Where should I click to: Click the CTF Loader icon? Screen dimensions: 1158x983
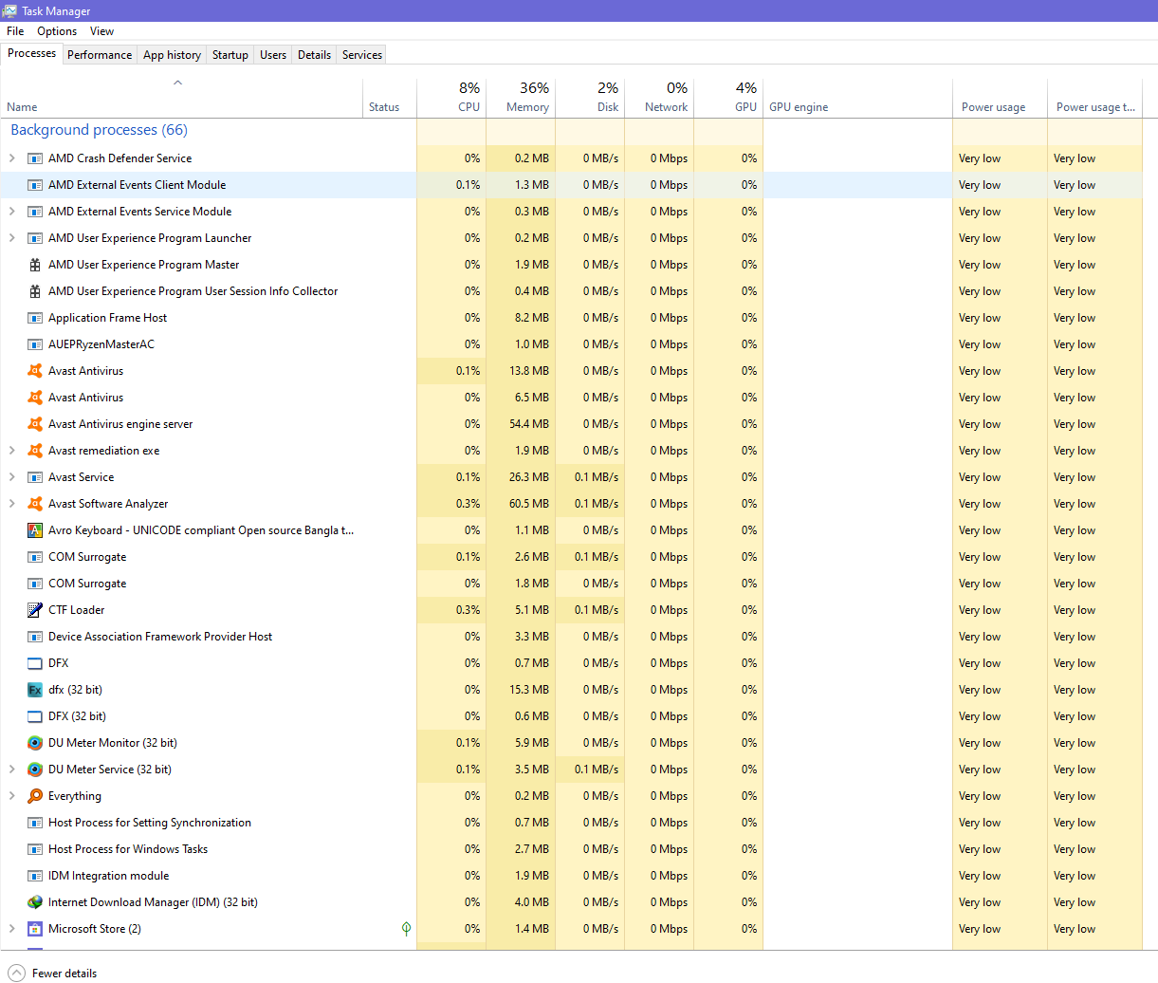click(x=35, y=610)
